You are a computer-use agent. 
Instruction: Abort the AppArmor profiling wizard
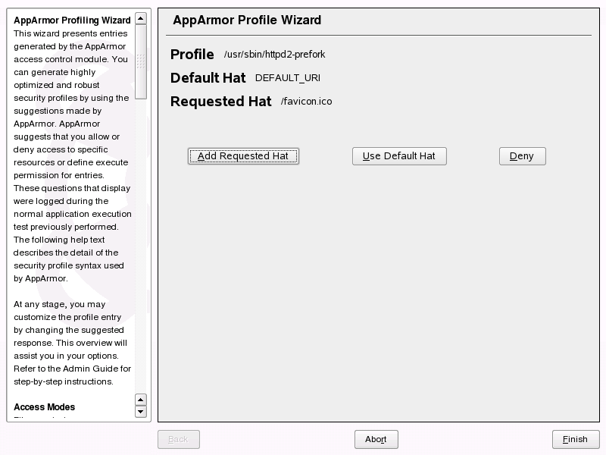(376, 439)
